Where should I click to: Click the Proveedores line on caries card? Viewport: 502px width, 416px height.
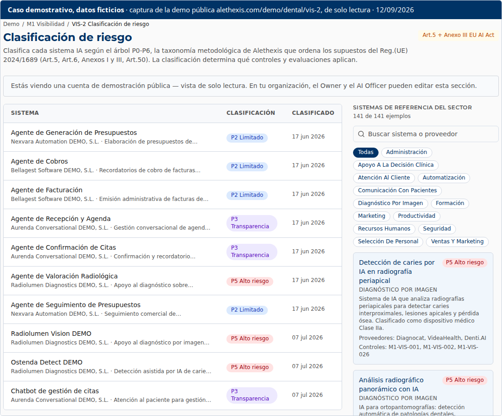(422, 338)
